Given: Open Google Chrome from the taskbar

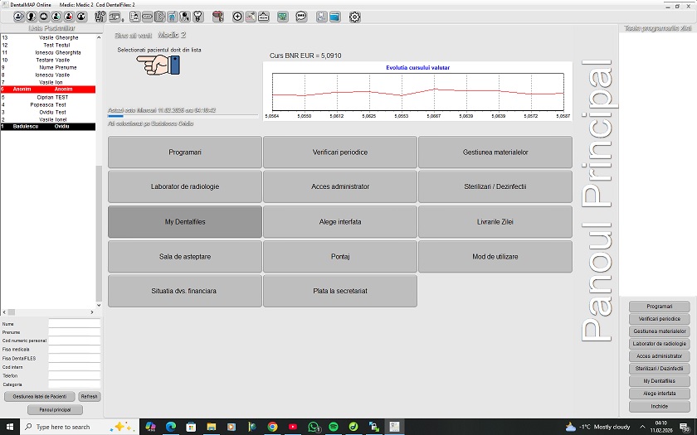Looking at the screenshot, I should pos(272,427).
